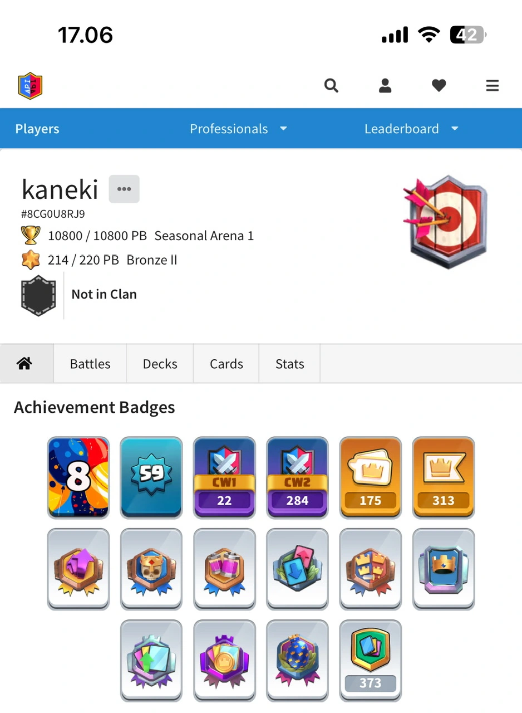Switch to the Decks tab

pos(160,364)
